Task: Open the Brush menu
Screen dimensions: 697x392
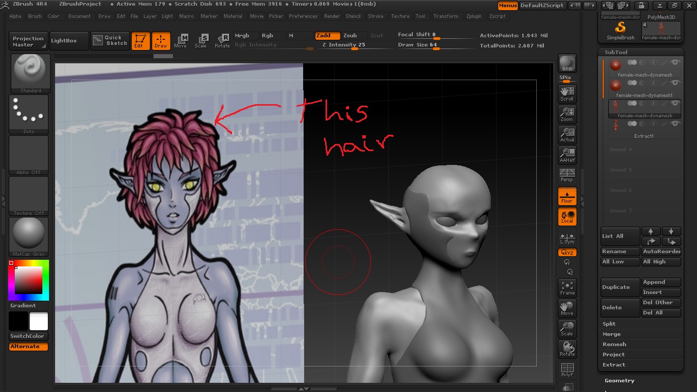Action: pyautogui.click(x=35, y=16)
